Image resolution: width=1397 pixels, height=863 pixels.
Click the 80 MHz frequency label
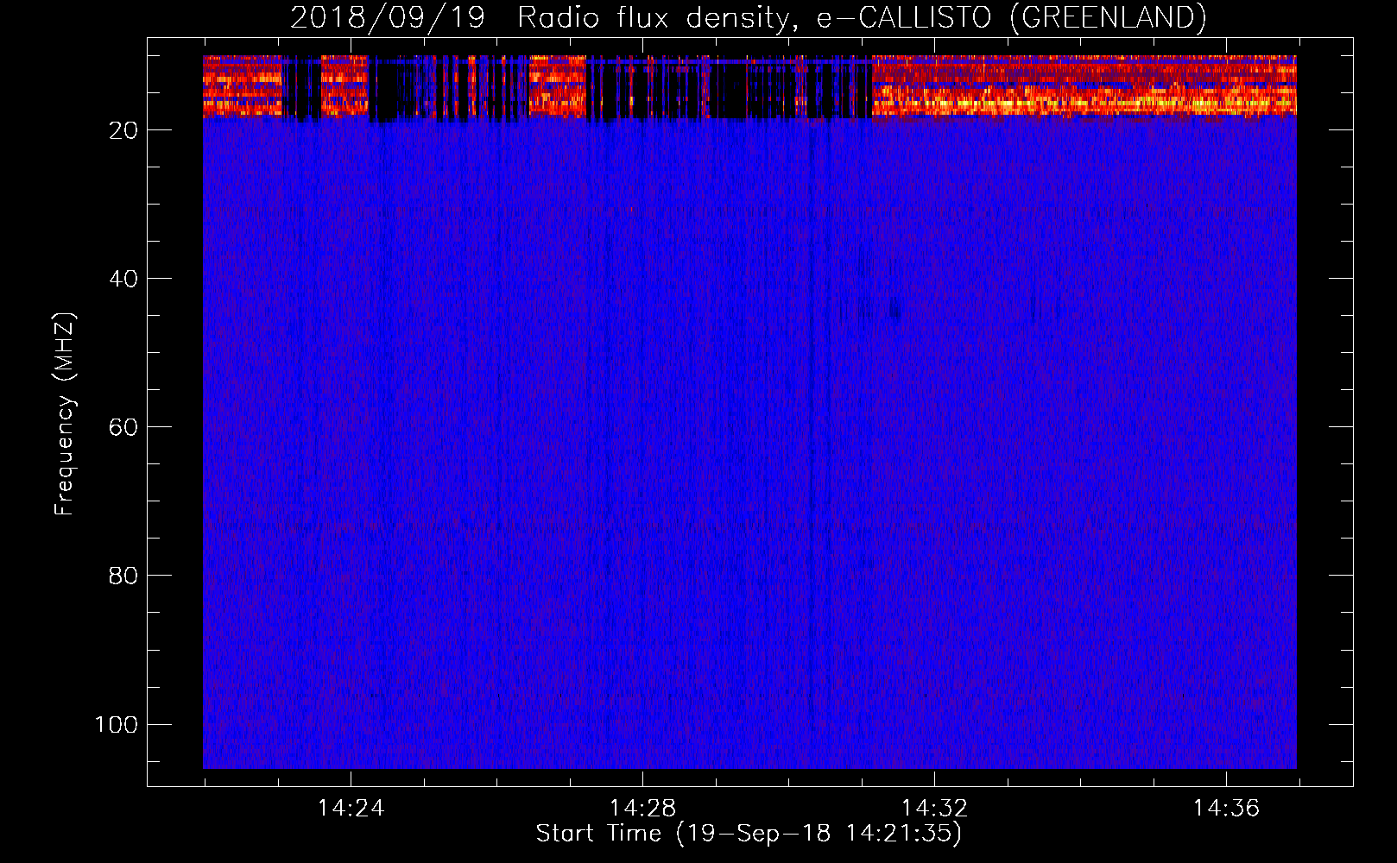point(123,576)
